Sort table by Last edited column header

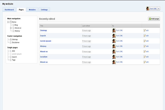coord(86,26)
